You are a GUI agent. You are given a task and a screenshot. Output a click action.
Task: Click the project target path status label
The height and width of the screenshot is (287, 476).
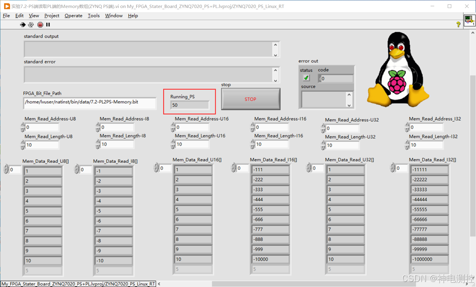point(78,284)
